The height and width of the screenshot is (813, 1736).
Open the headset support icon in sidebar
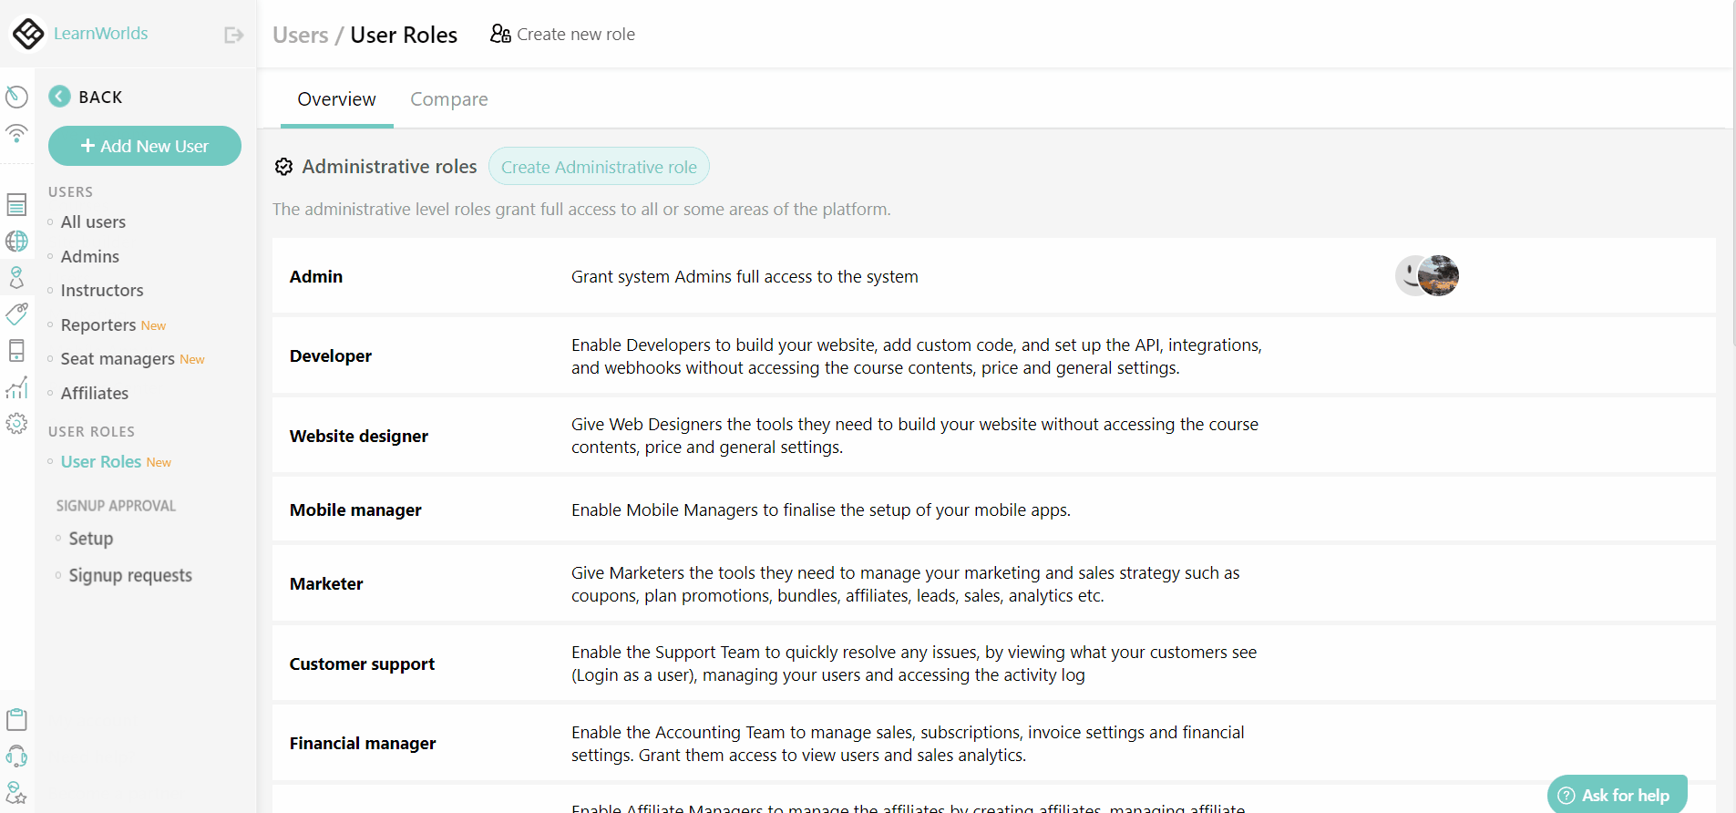[16, 756]
